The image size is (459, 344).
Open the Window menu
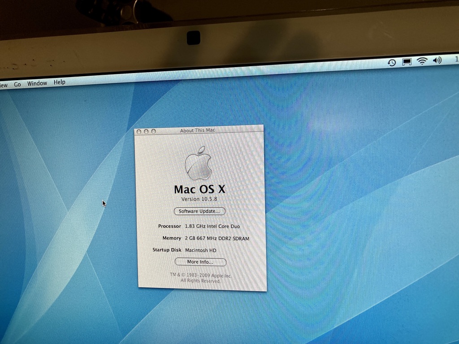click(x=37, y=83)
